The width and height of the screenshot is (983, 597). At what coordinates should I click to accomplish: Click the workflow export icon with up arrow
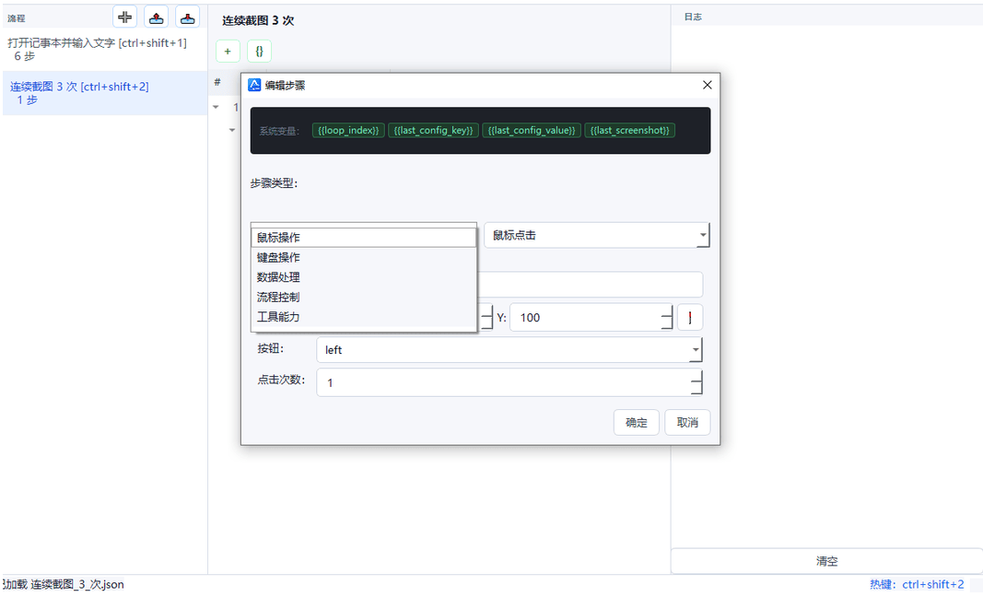(x=156, y=17)
